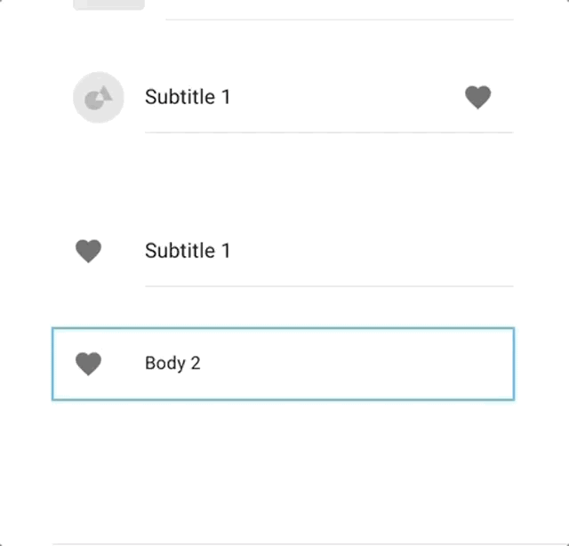Click the empty space right of the second Subtitle 1
The image size is (569, 546).
(x=372, y=251)
